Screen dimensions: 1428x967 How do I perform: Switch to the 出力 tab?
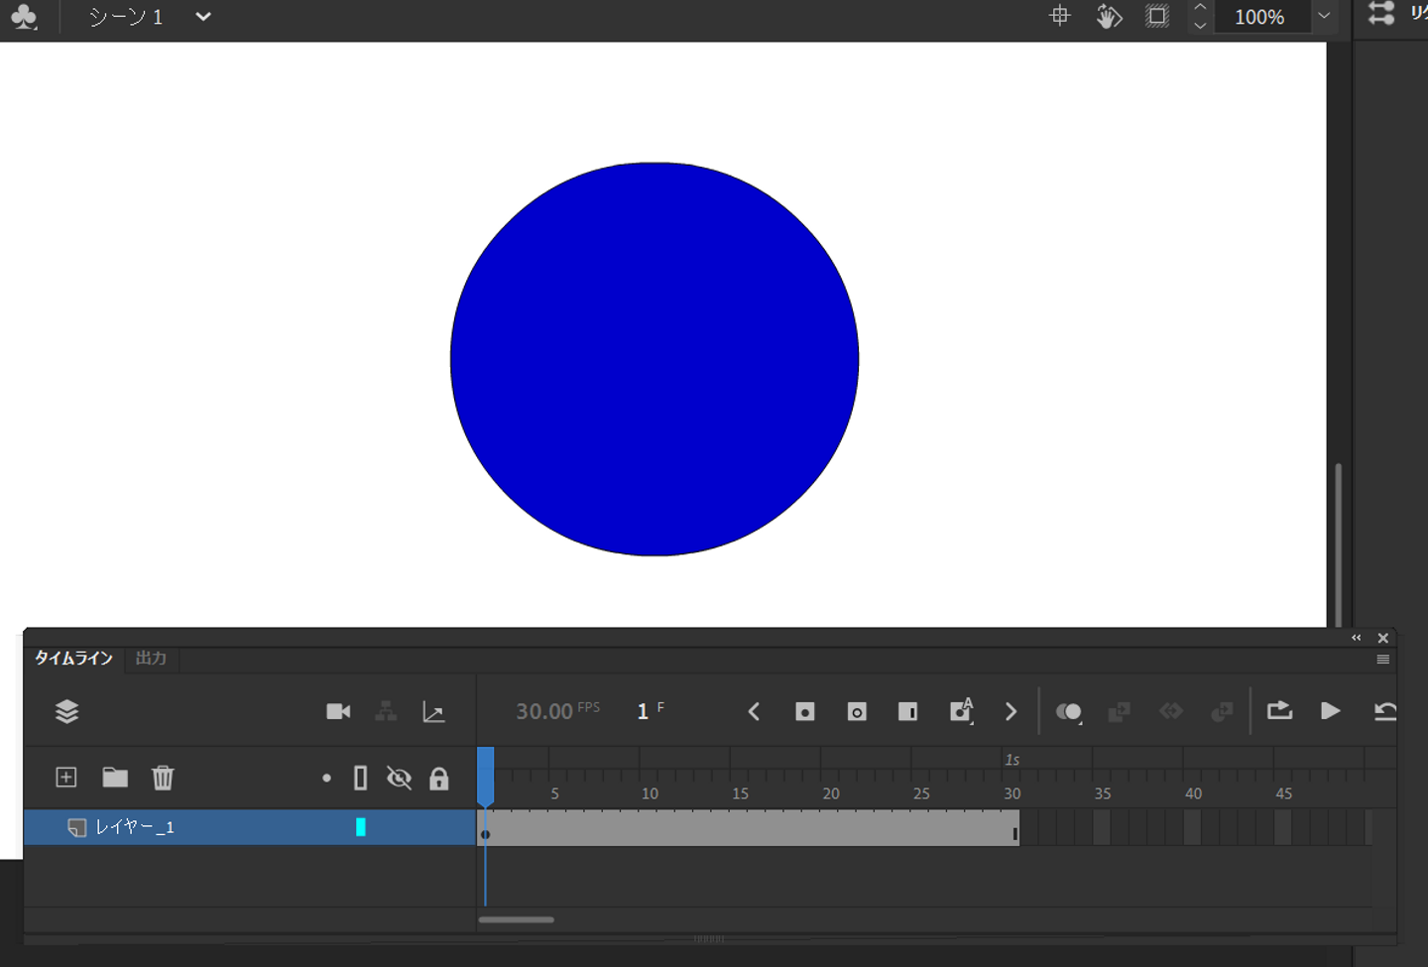click(151, 659)
